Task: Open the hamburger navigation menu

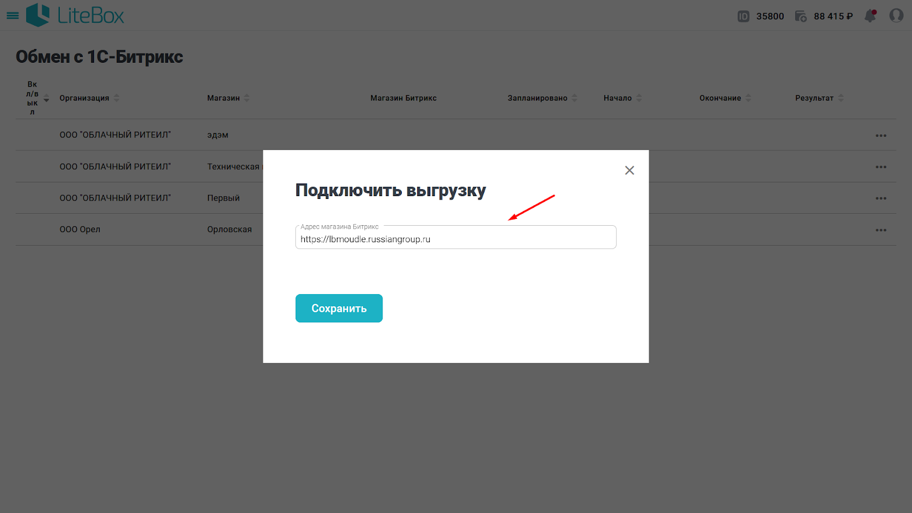Action: 13,16
